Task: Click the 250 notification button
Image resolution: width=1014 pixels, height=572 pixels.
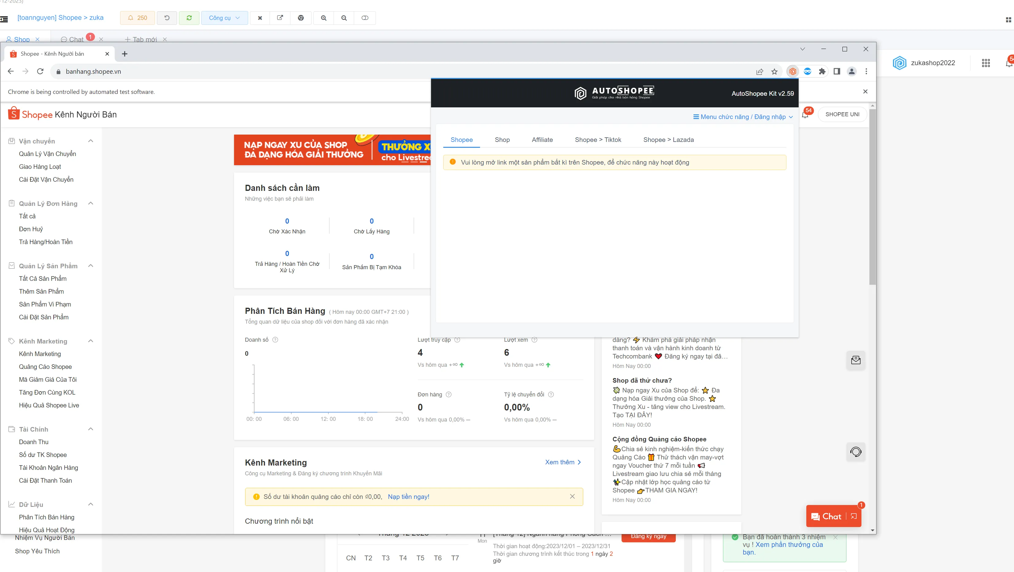Action: click(x=137, y=18)
